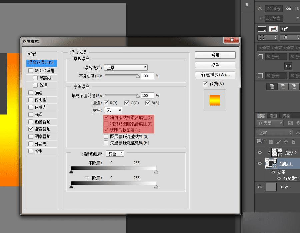Viewport: 300px width, 233px height.
Task: Click the lock transparent pixels icon
Action: [271, 141]
